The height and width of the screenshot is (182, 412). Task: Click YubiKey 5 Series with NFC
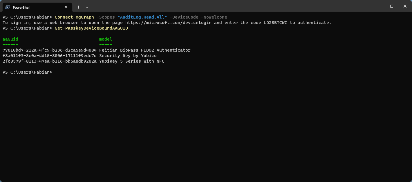pyautogui.click(x=132, y=61)
